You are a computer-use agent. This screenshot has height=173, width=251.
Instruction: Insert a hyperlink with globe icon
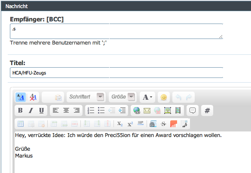coord(137,110)
